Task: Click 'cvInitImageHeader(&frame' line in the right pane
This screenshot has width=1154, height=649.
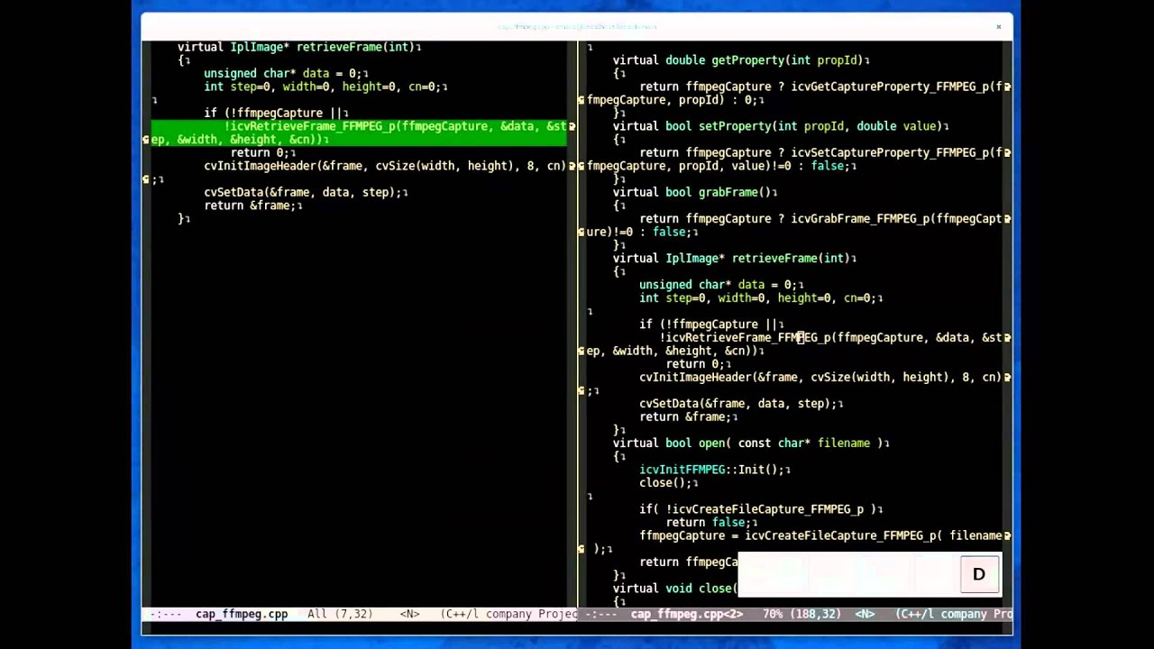Action: point(820,377)
